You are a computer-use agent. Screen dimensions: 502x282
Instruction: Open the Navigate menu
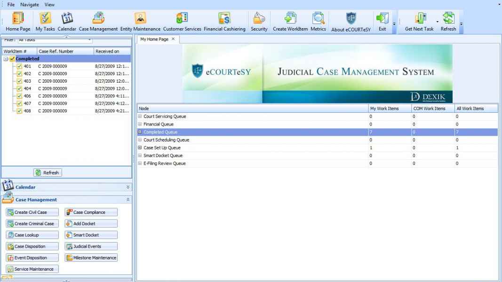coord(30,4)
